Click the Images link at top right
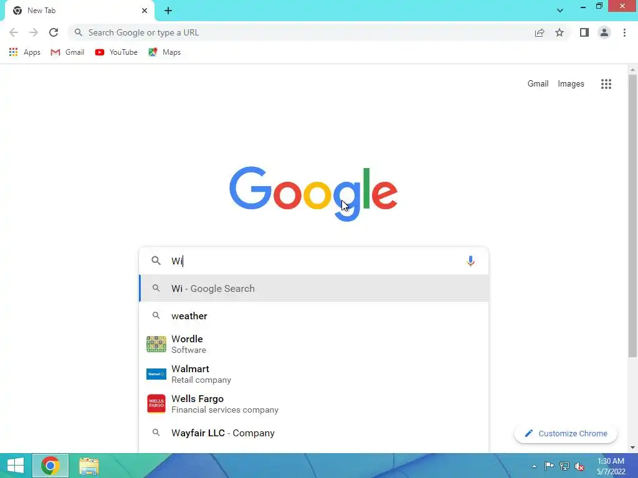The width and height of the screenshot is (638, 478). tap(571, 84)
